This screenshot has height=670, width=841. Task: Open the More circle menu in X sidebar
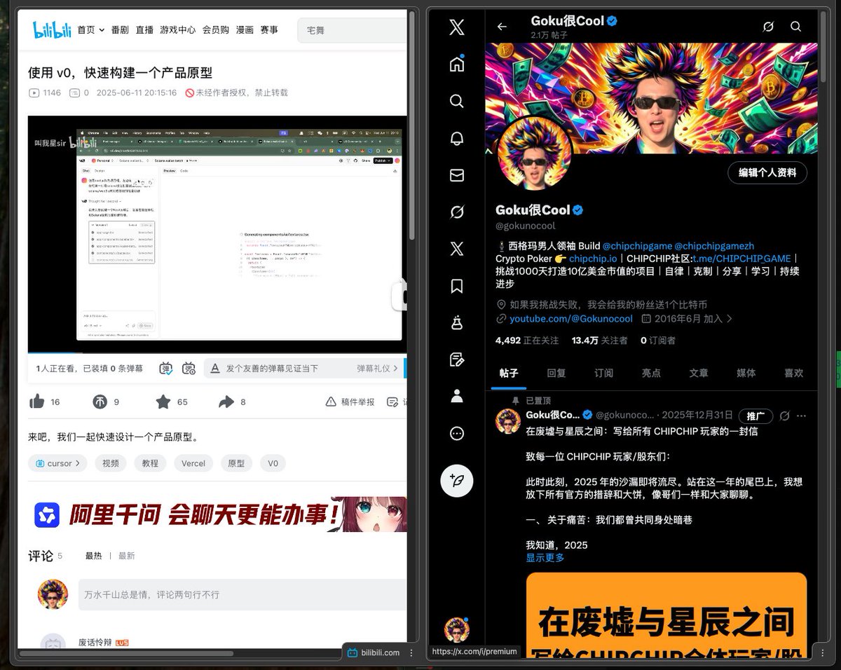pos(457,433)
